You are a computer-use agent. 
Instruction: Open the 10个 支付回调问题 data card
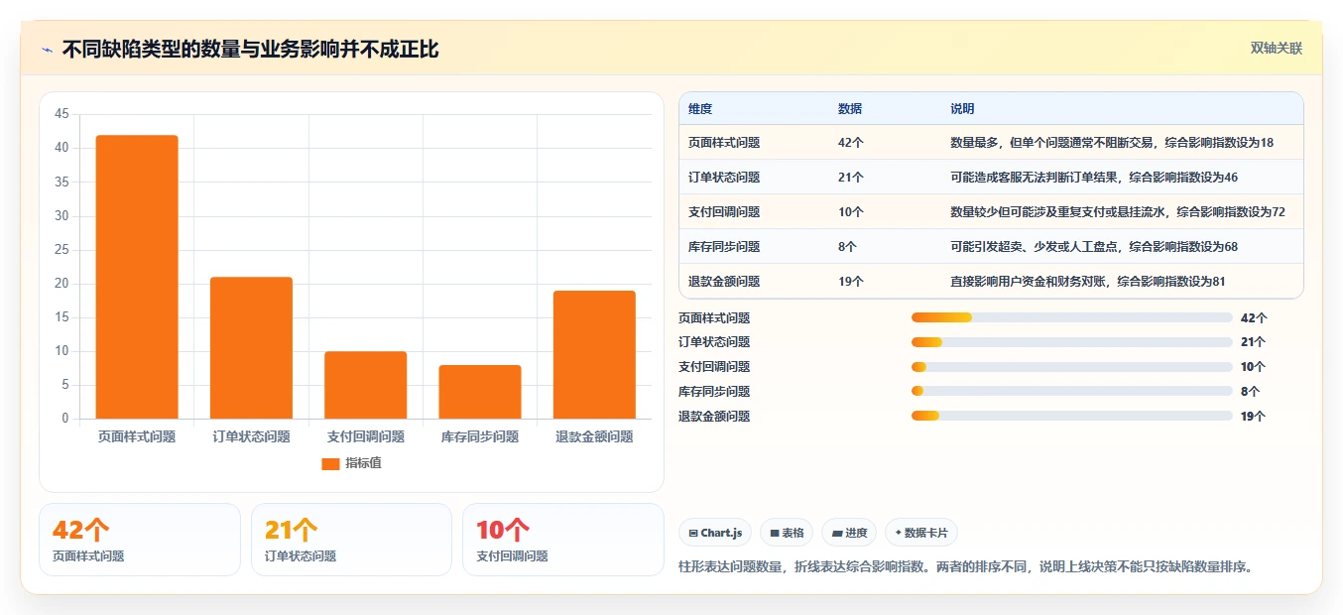[563, 540]
